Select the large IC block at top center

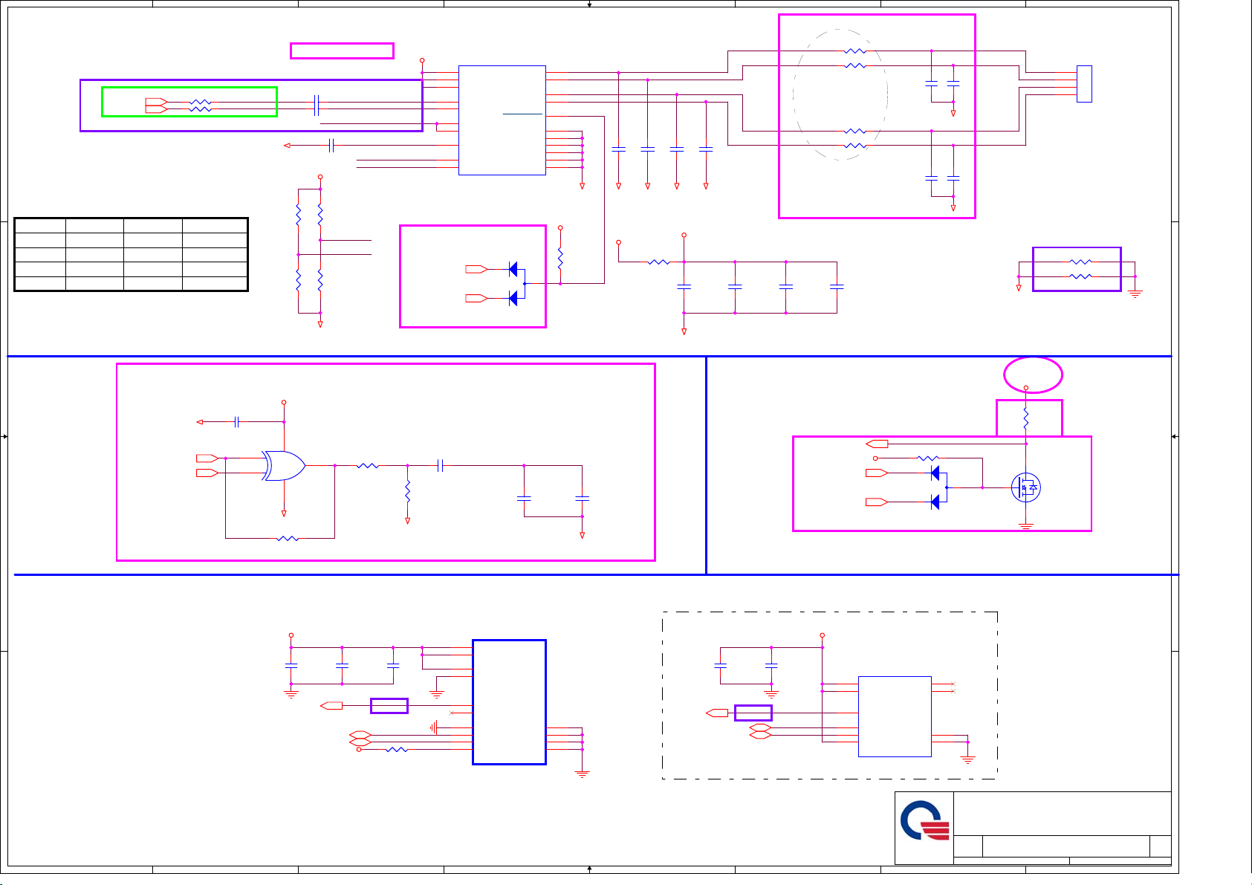click(502, 120)
